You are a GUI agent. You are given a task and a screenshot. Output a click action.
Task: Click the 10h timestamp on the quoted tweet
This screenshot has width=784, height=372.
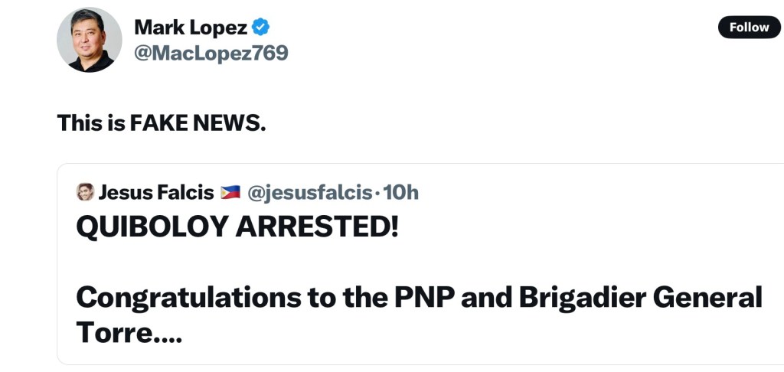pyautogui.click(x=401, y=192)
